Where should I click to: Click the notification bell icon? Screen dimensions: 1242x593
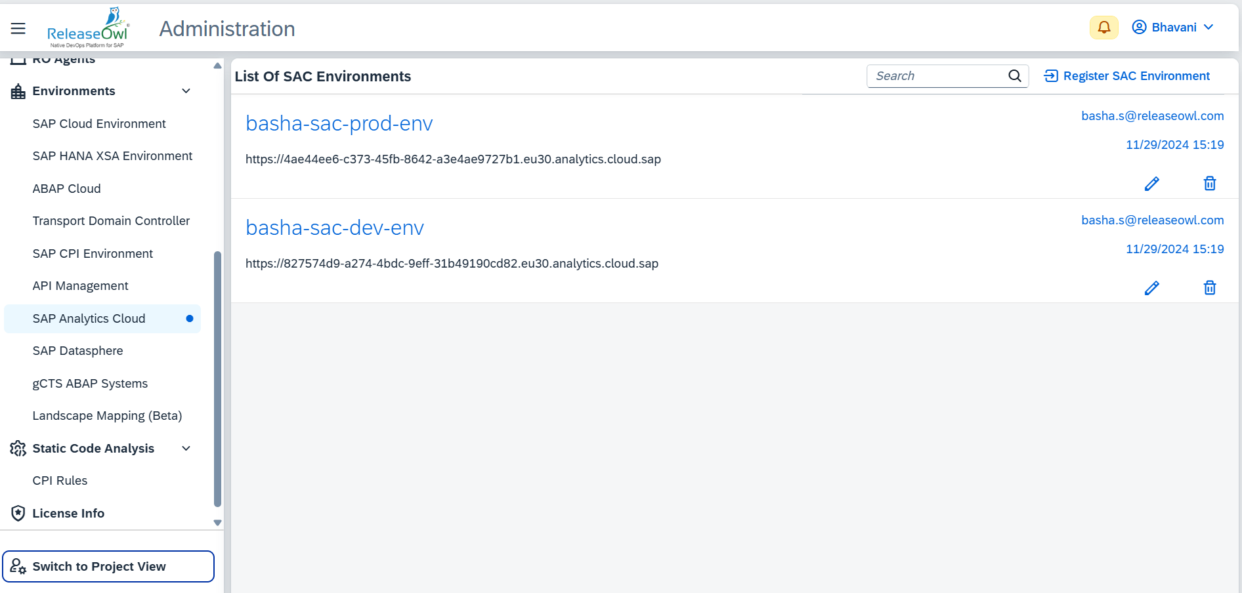[1103, 28]
